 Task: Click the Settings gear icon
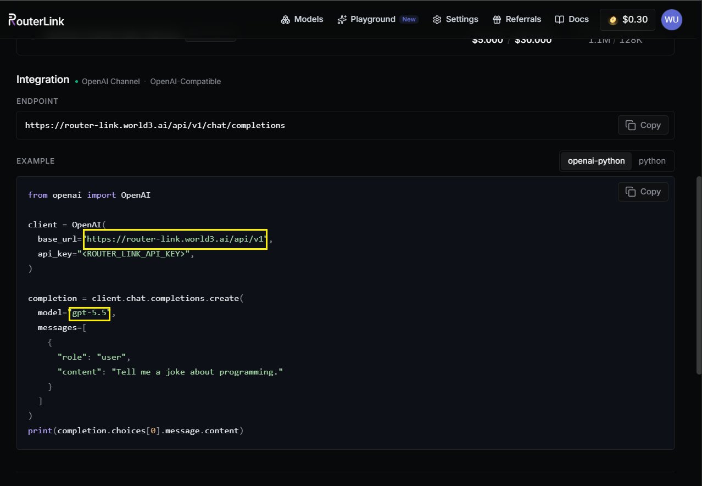pos(437,20)
